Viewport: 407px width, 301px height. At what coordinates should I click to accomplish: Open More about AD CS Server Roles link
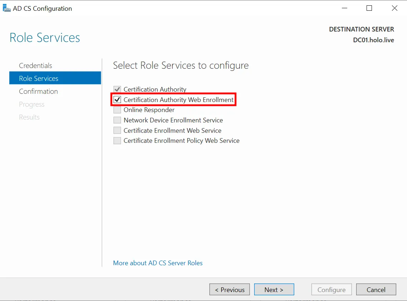coord(158,263)
